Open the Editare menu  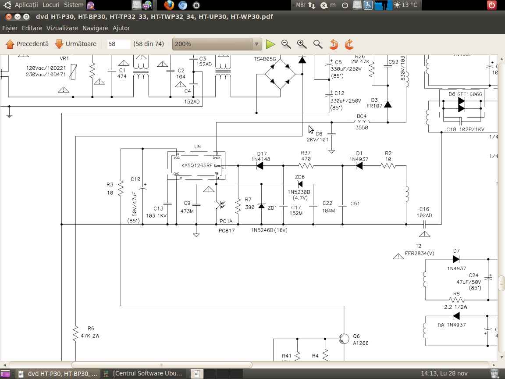click(32, 28)
